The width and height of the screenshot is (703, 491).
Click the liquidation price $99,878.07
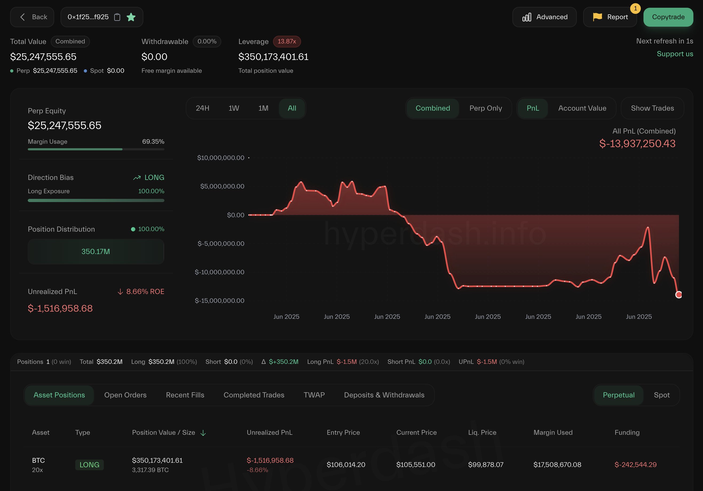coord(486,465)
